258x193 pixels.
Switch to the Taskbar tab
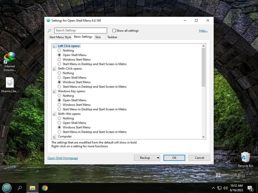coord(112,37)
